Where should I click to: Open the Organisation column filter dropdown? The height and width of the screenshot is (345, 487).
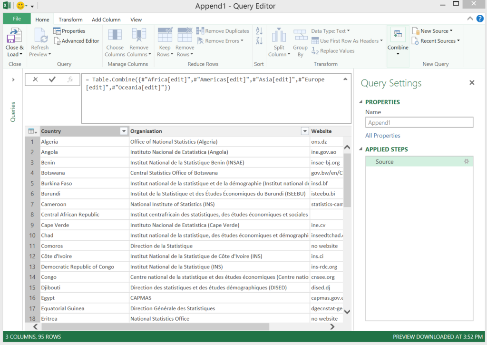pyautogui.click(x=304, y=131)
